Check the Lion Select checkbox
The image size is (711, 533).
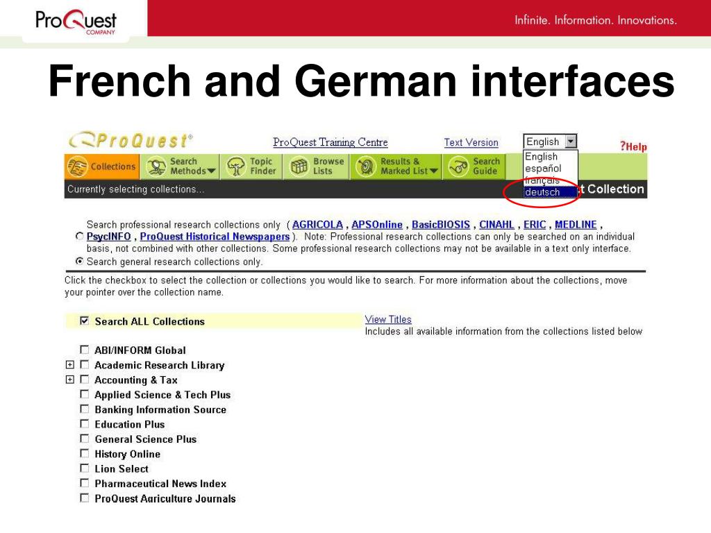pyautogui.click(x=84, y=468)
